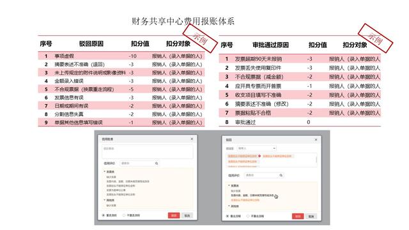
Task: Select 重走流程 radio in the 驳回 dialog
Action: 228,216
